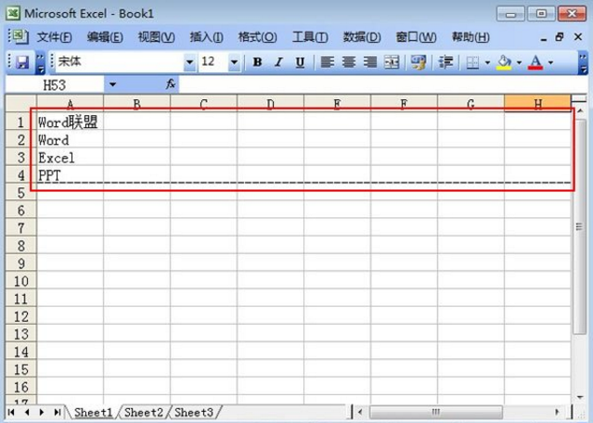Open the font name dropdown

189,62
